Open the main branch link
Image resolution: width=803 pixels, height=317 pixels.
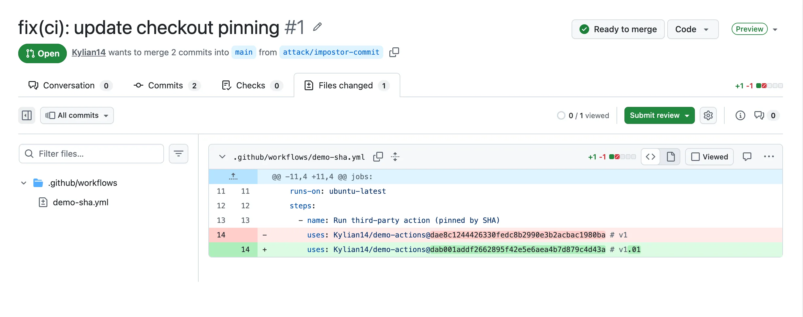(244, 52)
